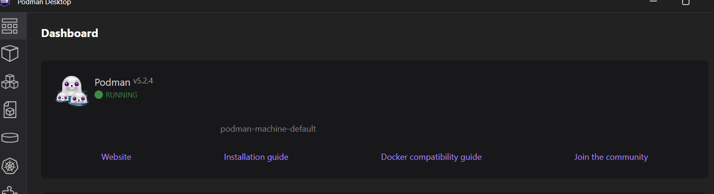The height and width of the screenshot is (194, 714).
Task: Click the Podman seals logo
Action: pyautogui.click(x=72, y=91)
